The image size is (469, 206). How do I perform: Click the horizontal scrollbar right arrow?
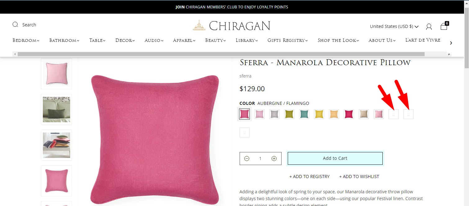coord(449,54)
